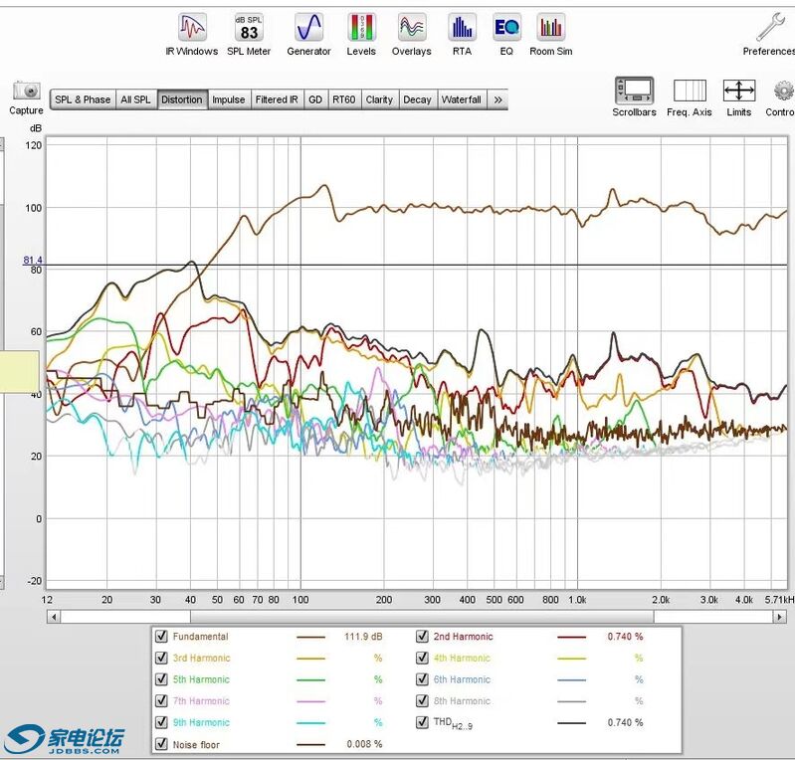795x760 pixels.
Task: Toggle the 2nd Harmonic checkbox
Action: tap(422, 637)
